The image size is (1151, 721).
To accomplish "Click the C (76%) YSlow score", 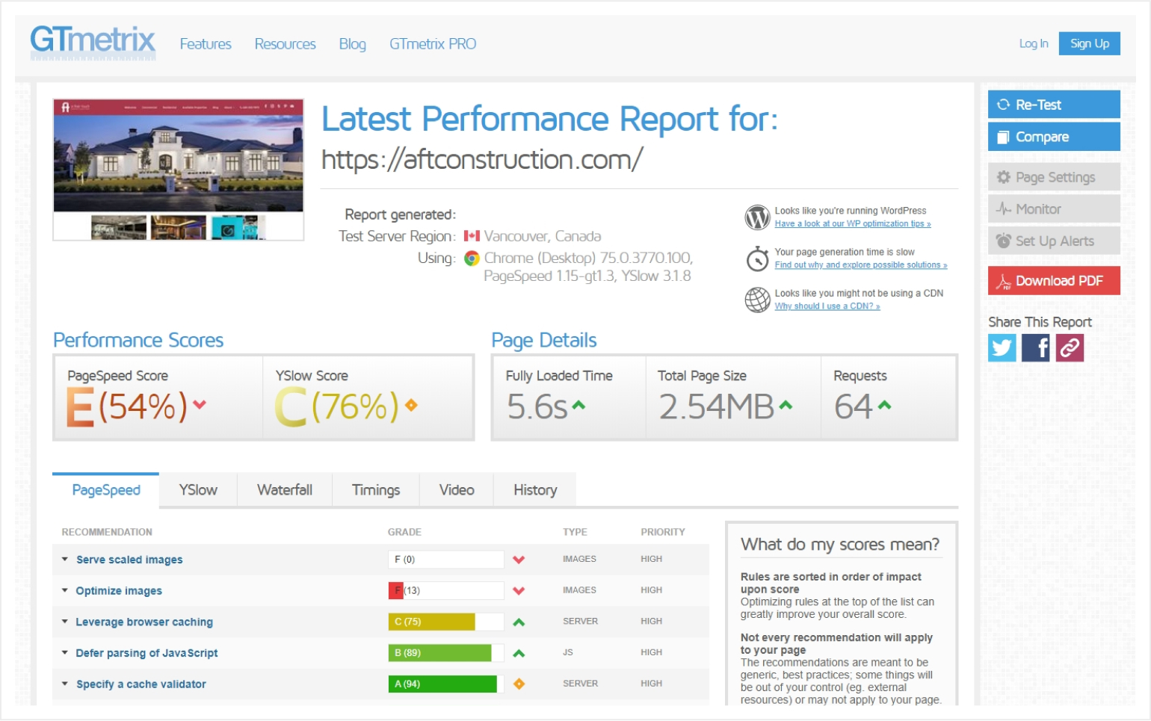I will (x=337, y=407).
